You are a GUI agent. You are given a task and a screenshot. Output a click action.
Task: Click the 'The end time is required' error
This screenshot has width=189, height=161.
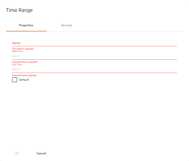point(24,75)
